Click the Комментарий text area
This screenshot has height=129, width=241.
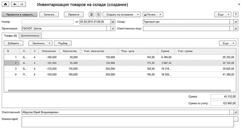coord(128,122)
